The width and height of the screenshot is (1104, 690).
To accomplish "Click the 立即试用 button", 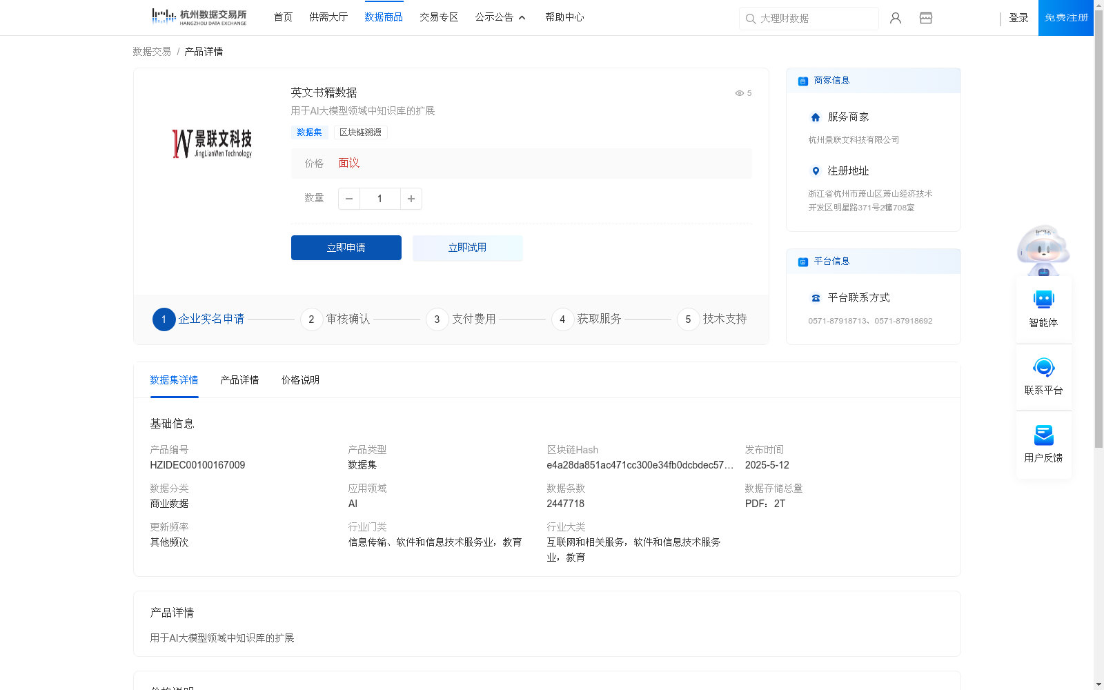I will tap(468, 248).
